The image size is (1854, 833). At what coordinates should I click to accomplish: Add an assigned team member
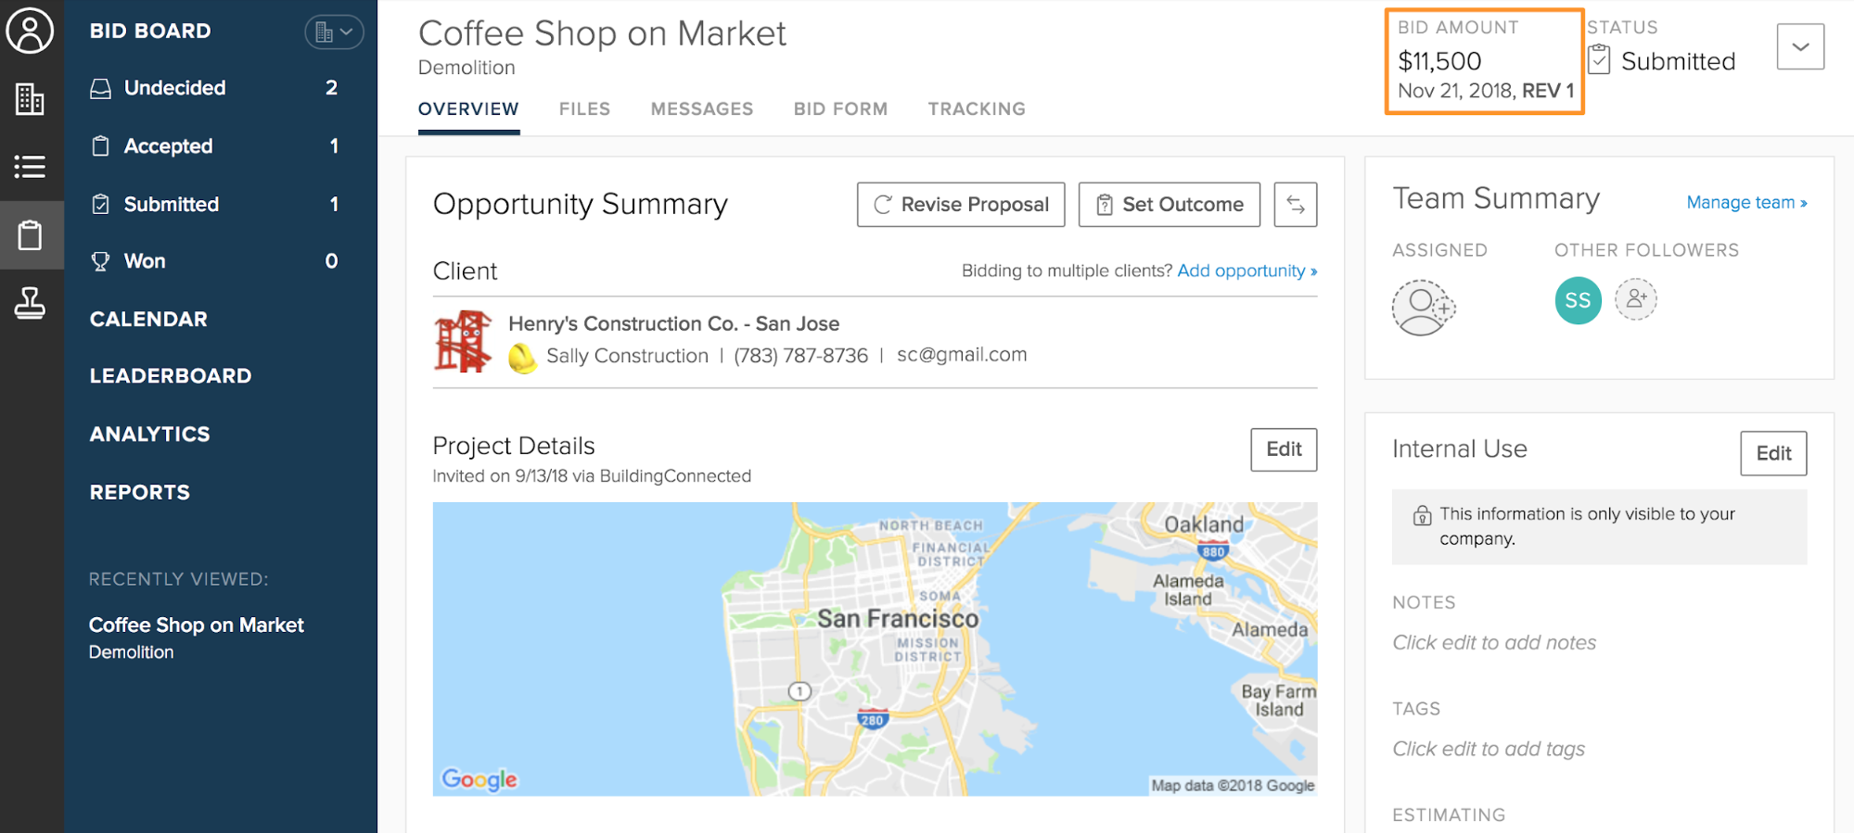[x=1423, y=308]
